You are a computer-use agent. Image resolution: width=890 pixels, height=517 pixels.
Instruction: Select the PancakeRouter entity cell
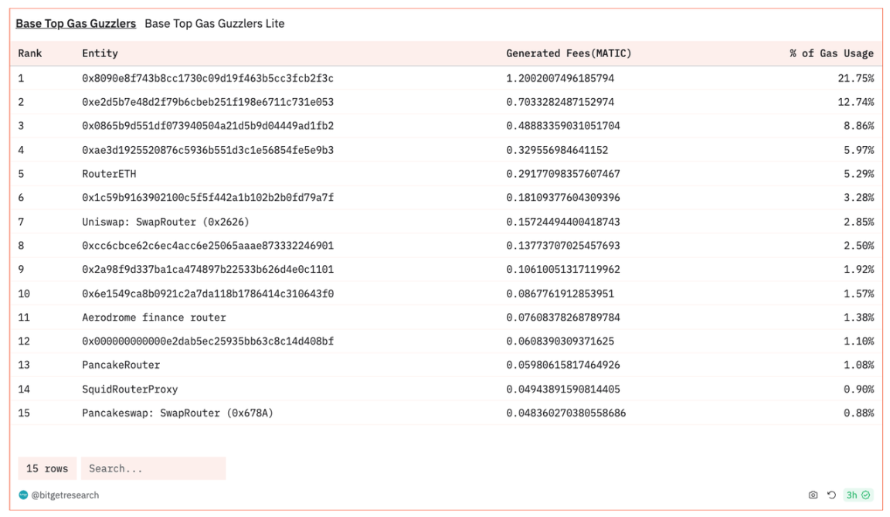pos(121,365)
